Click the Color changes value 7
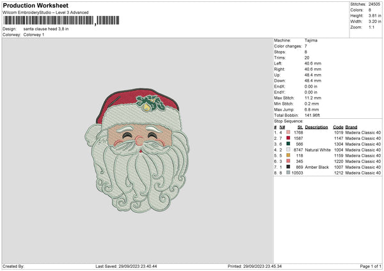This screenshot has width=384, height=271. [x=306, y=46]
